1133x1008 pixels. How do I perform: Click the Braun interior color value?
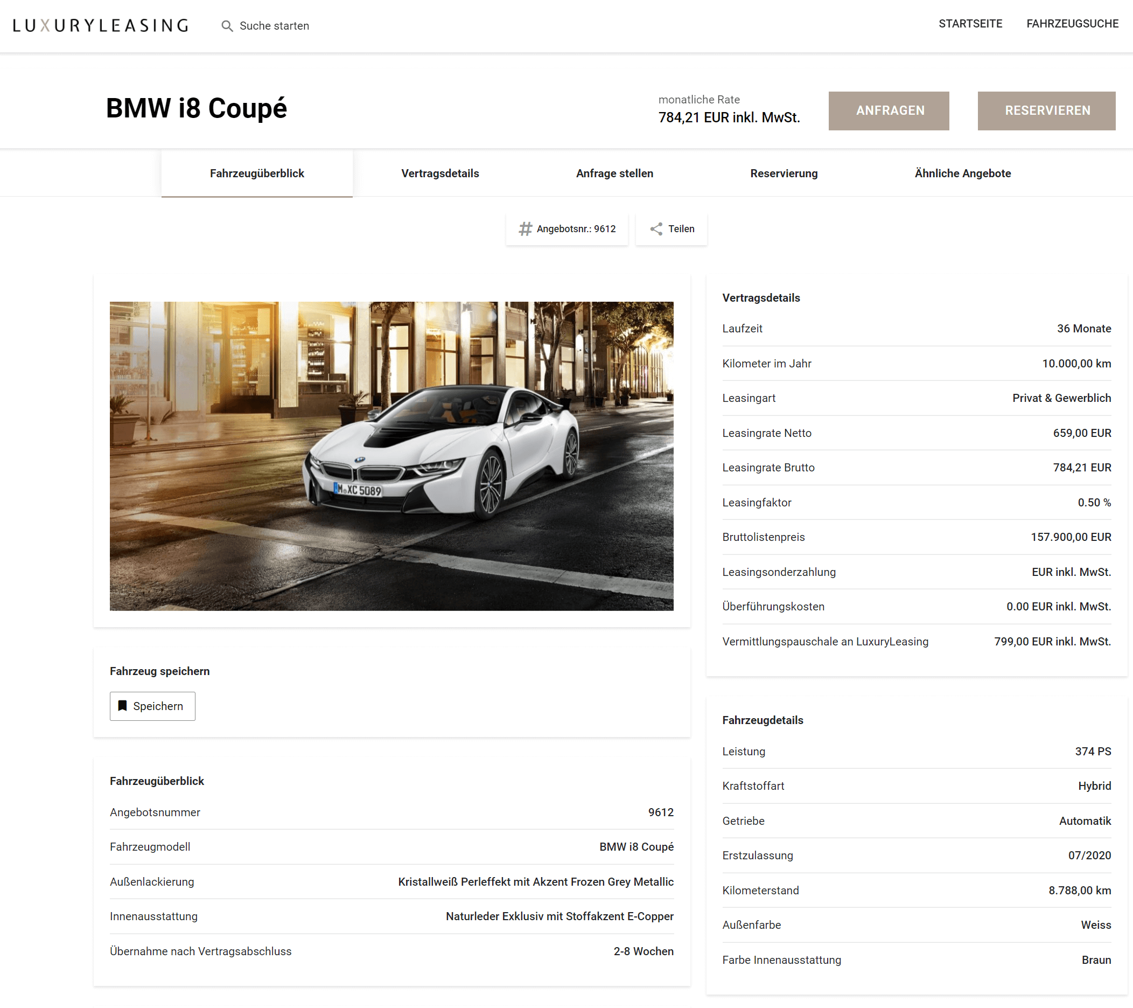tap(1096, 960)
